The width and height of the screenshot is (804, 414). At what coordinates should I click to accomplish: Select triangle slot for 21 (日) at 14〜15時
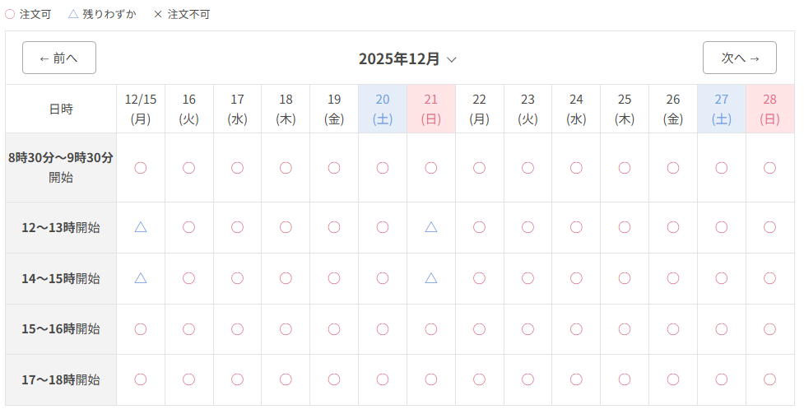tap(431, 277)
